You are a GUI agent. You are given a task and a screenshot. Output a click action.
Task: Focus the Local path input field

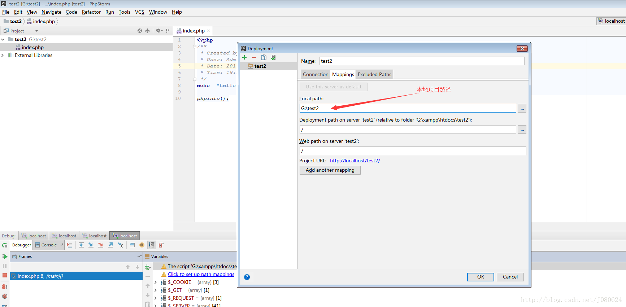point(408,108)
